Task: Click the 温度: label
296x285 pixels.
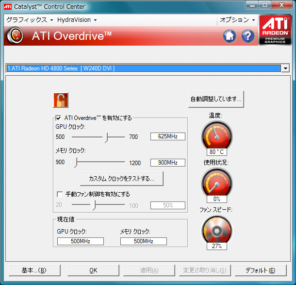Action: coord(215,116)
